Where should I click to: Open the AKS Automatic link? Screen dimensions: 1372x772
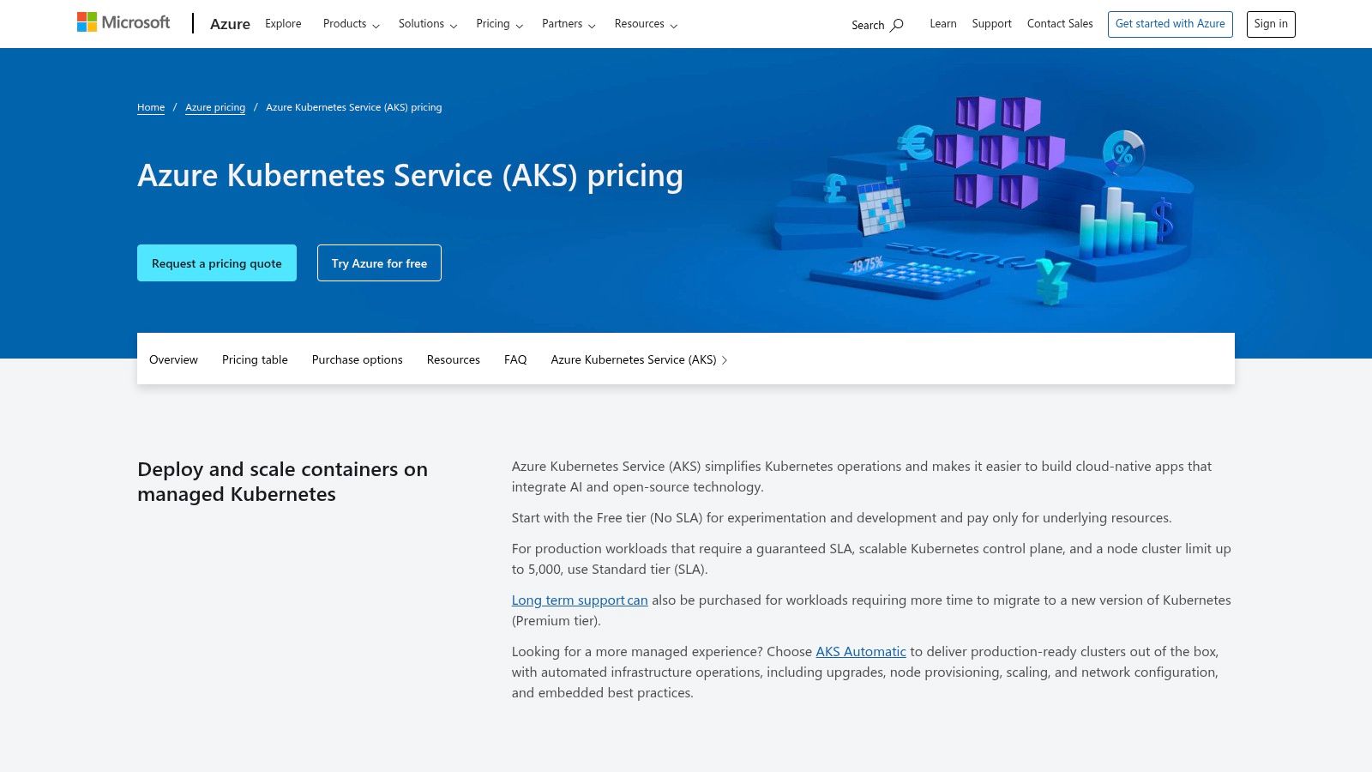click(x=860, y=651)
